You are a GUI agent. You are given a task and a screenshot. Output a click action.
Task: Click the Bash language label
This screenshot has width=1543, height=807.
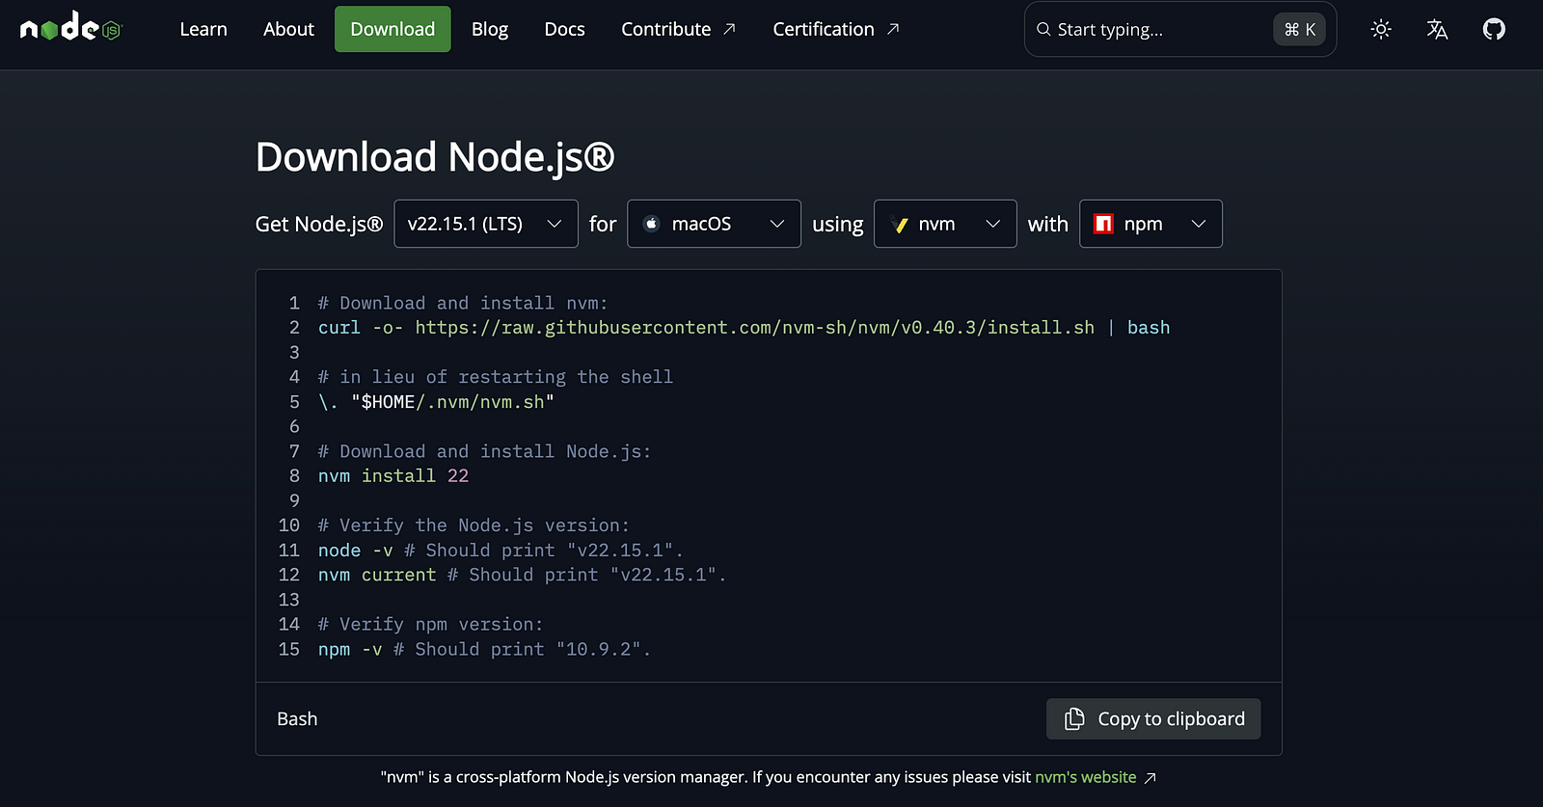[x=297, y=719]
